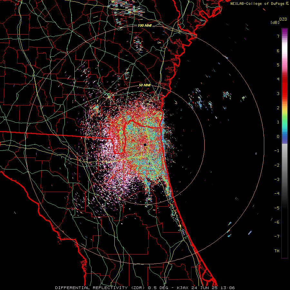Click the -3 dB scale label
The height and width of the screenshot is (290, 290).
277,179
